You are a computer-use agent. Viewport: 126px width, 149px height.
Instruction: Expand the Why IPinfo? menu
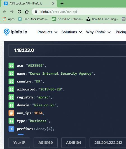tap(98, 32)
